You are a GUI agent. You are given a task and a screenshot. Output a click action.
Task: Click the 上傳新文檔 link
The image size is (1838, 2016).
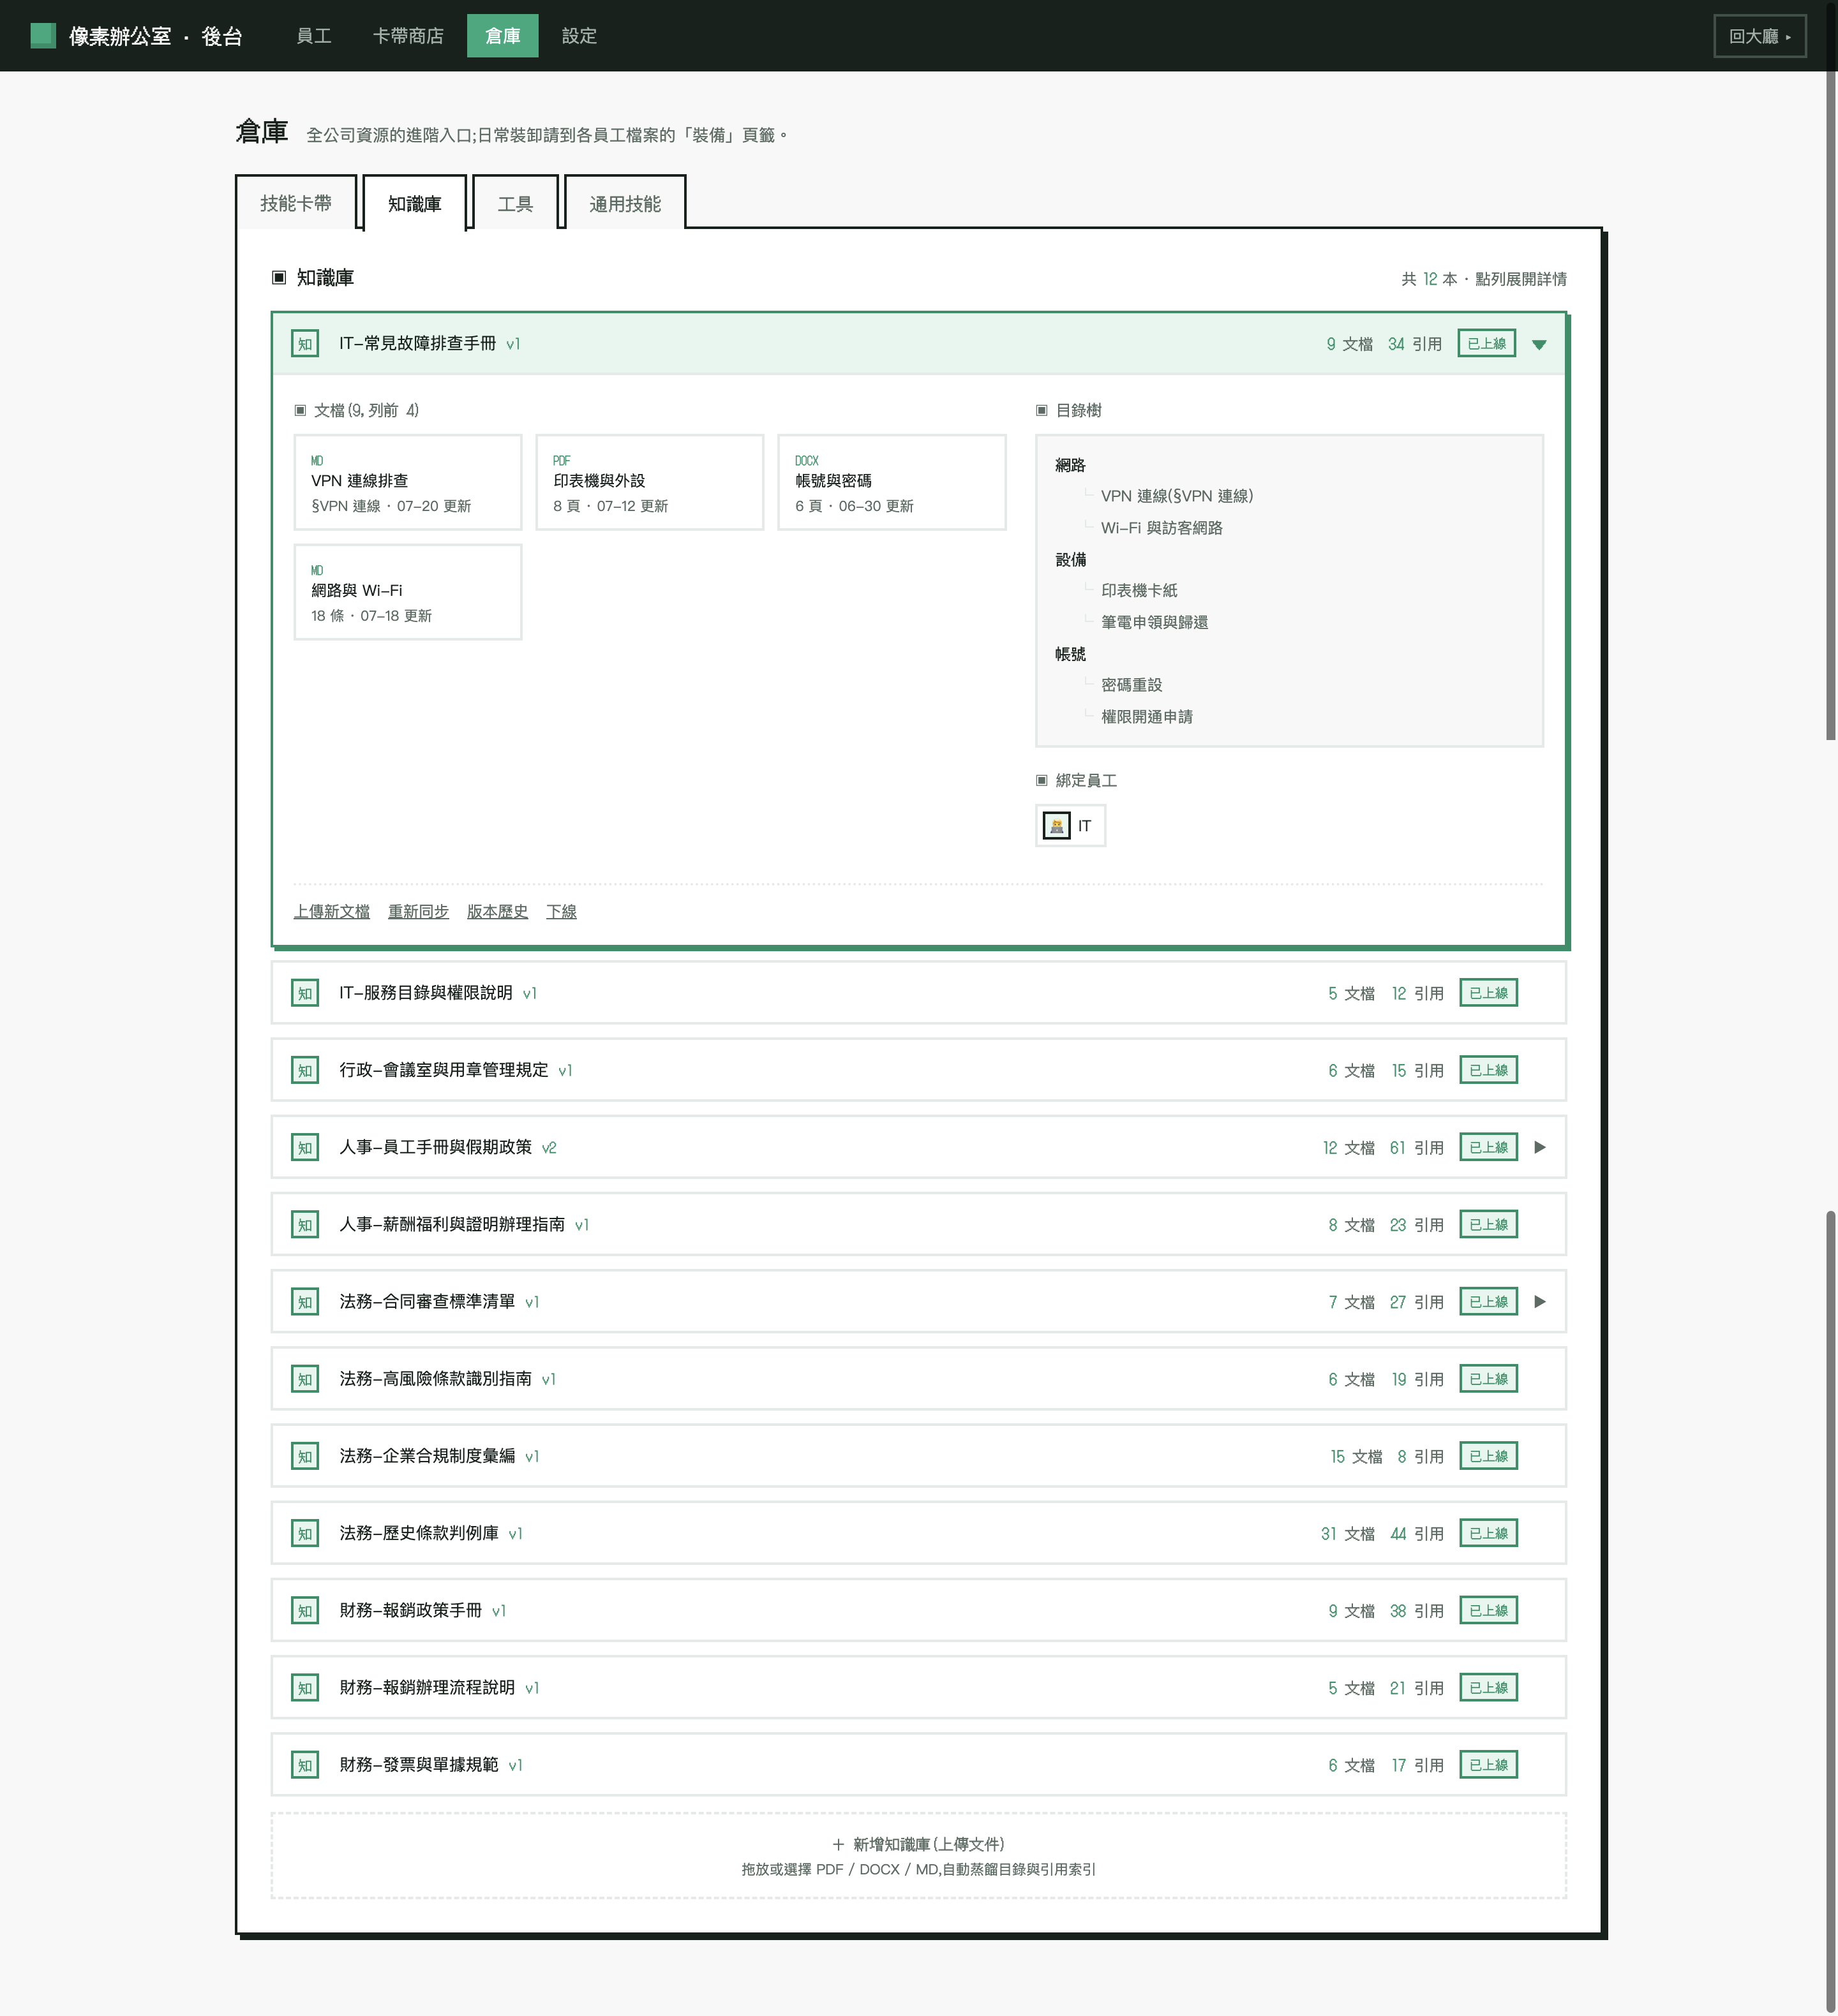tap(332, 912)
